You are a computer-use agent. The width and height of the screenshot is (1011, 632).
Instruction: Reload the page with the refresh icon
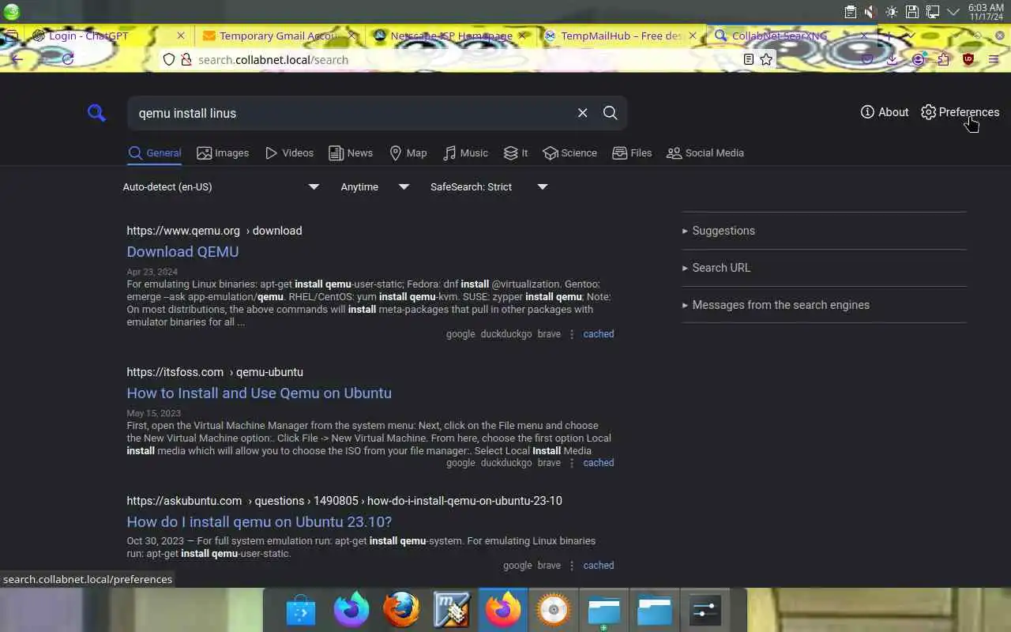point(68,59)
